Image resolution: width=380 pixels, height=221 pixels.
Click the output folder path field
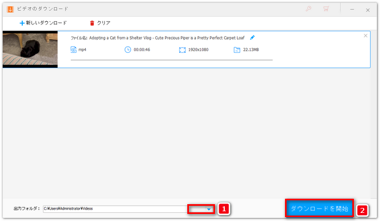coord(114,209)
